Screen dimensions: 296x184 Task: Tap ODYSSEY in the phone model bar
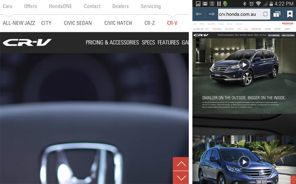click(278, 29)
